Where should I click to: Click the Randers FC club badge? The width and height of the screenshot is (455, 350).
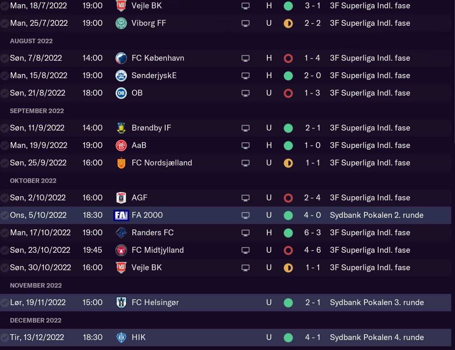(121, 233)
